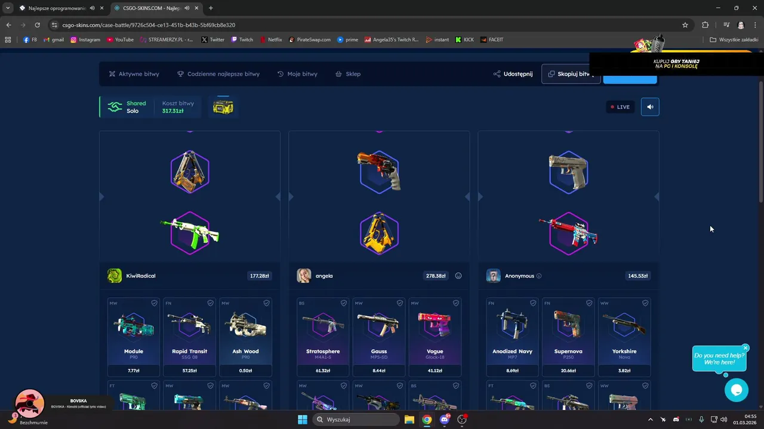Open the Instagram bookmark

pyautogui.click(x=85, y=40)
